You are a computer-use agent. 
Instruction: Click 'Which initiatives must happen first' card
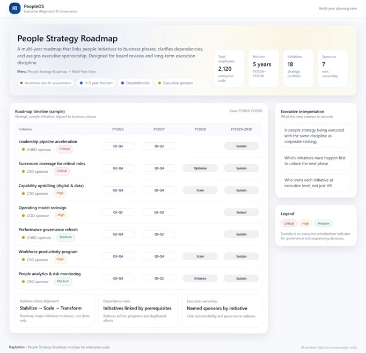point(316,161)
